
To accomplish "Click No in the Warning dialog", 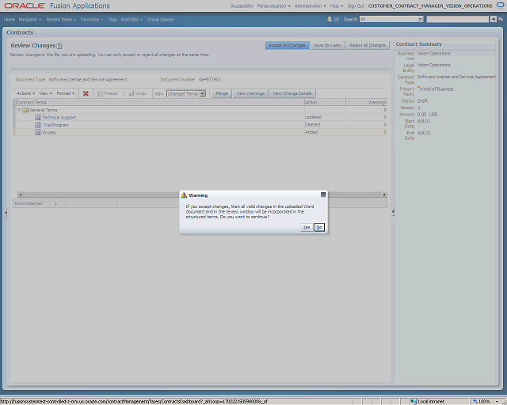I will pos(319,227).
